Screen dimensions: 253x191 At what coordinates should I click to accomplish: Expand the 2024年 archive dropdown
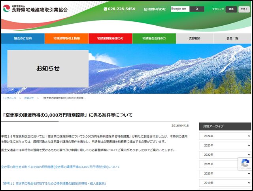click(x=225, y=136)
